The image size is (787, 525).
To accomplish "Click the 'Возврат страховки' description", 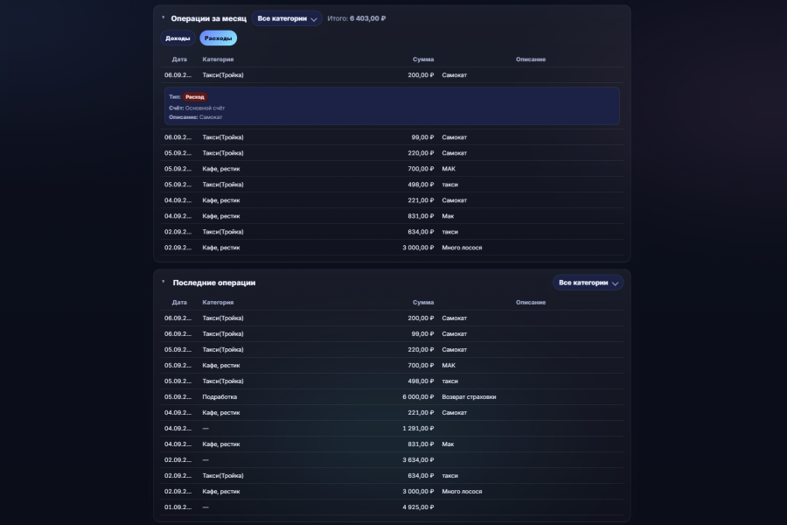I will [x=469, y=397].
